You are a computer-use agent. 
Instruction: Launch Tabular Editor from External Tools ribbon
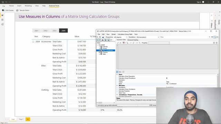[x=23, y=10]
